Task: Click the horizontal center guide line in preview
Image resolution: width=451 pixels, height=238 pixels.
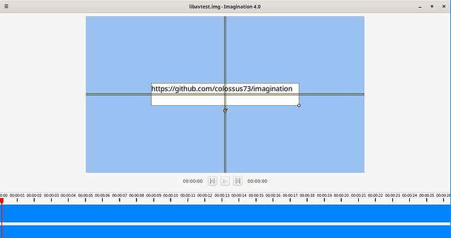Action: pos(115,94)
